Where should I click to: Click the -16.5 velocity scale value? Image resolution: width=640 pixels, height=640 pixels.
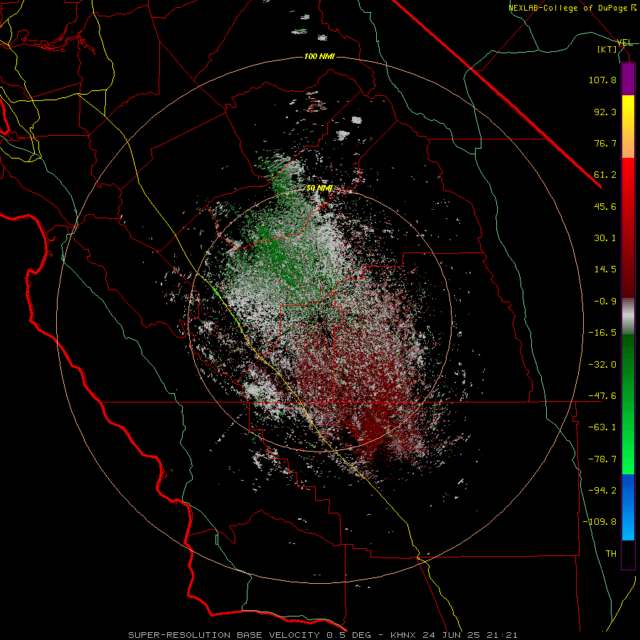[602, 333]
